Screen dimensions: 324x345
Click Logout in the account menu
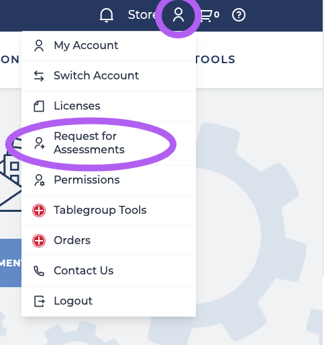coord(109,301)
